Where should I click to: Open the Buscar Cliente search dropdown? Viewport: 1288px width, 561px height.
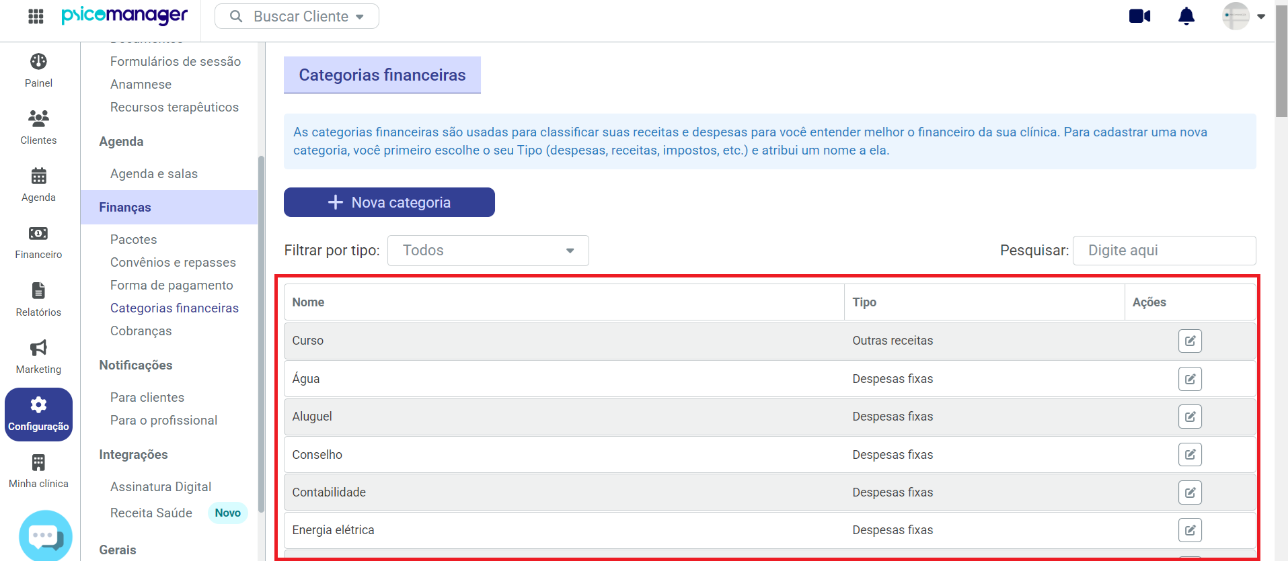(x=297, y=16)
